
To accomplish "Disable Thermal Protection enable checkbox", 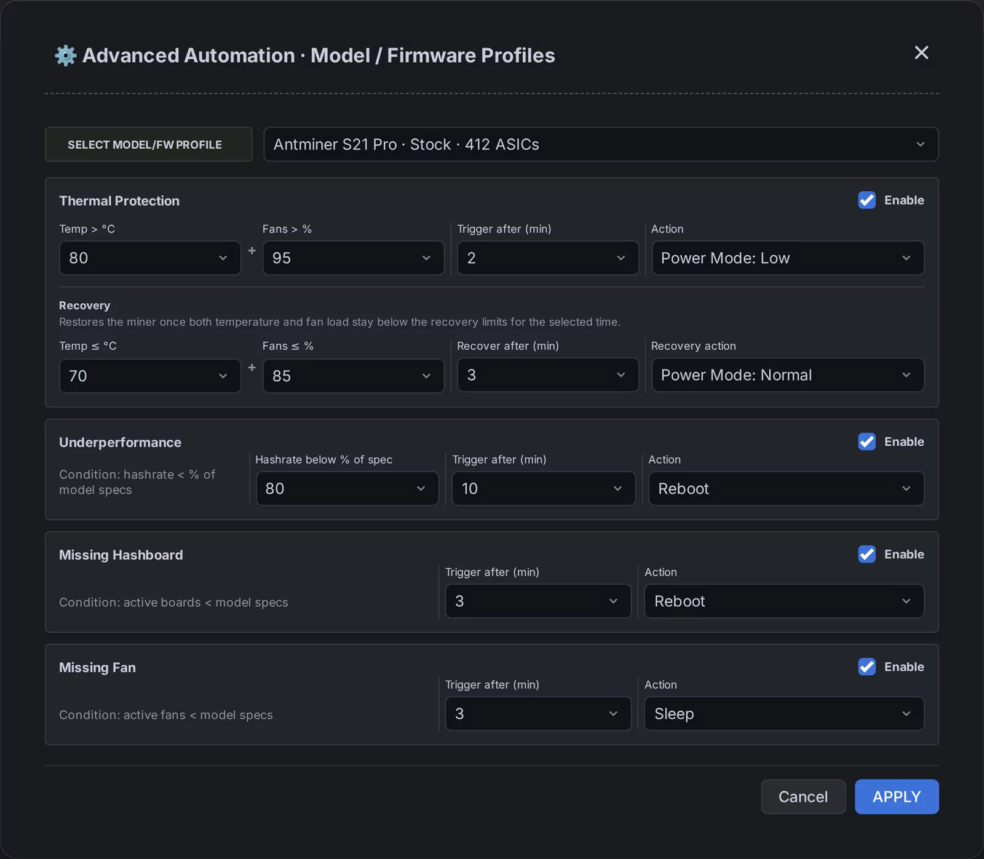I will pyautogui.click(x=867, y=200).
